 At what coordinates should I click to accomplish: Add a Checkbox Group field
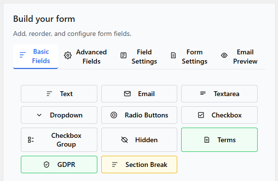click(59, 140)
